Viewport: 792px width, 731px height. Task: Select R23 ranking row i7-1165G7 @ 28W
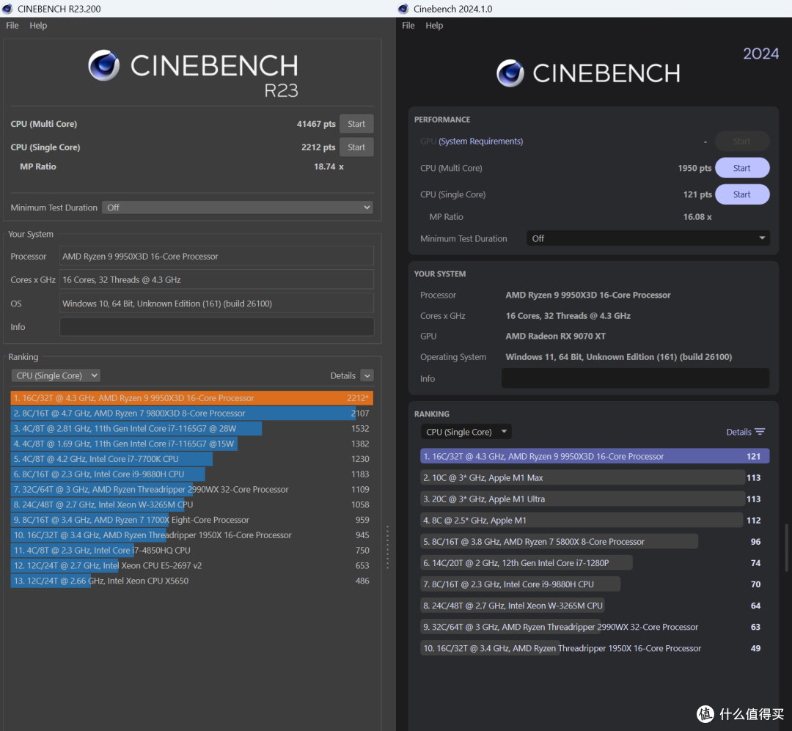(x=192, y=428)
